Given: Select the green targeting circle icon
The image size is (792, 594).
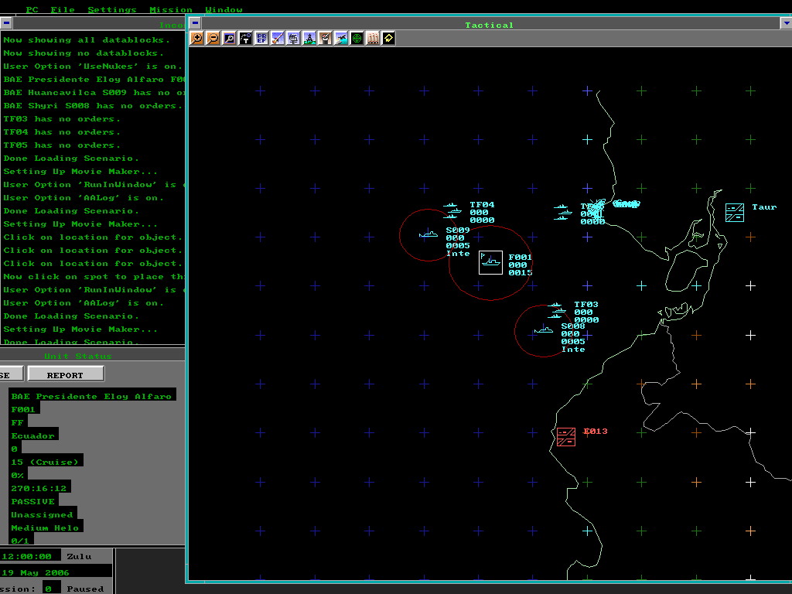Looking at the screenshot, I should (357, 39).
